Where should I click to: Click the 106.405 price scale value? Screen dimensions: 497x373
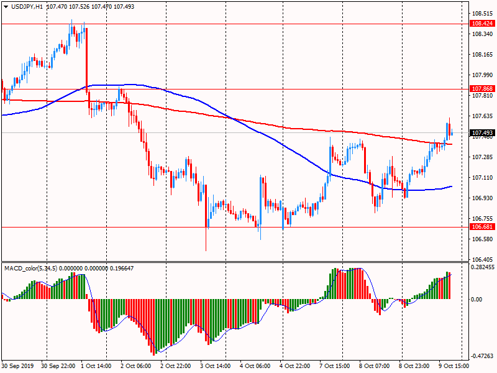483,259
